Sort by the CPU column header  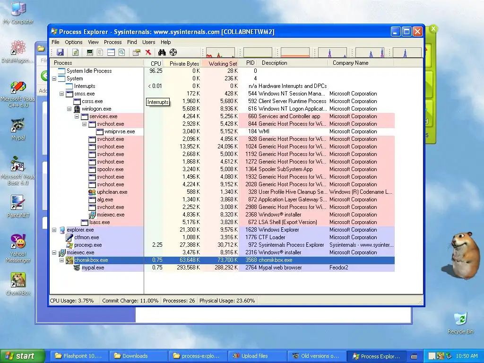tap(154, 63)
